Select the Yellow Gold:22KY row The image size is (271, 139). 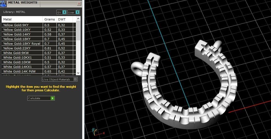pyautogui.click(x=39, y=48)
